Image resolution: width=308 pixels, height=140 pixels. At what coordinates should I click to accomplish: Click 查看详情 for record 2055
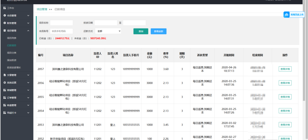tap(285, 97)
